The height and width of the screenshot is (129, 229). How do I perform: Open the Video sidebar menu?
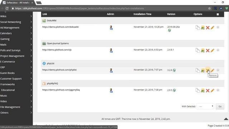click(16, 101)
